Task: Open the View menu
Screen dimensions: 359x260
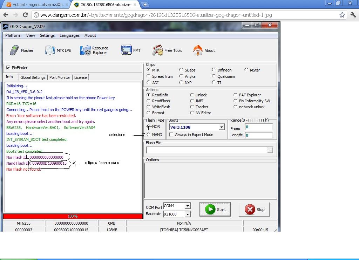Action: tap(31, 35)
